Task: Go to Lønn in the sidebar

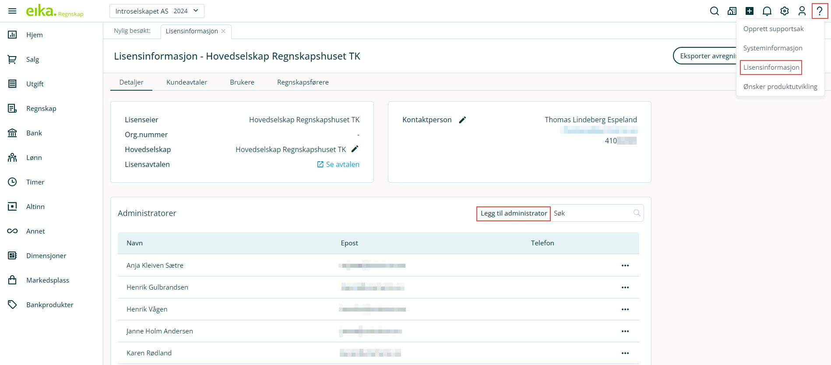Action: [x=34, y=158]
